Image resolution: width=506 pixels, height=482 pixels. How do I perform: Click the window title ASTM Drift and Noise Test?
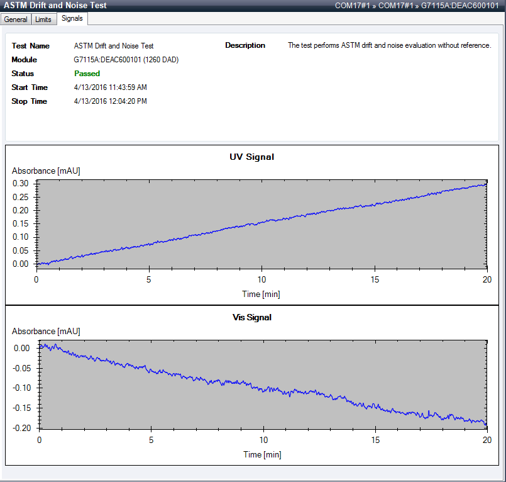pyautogui.click(x=57, y=5)
